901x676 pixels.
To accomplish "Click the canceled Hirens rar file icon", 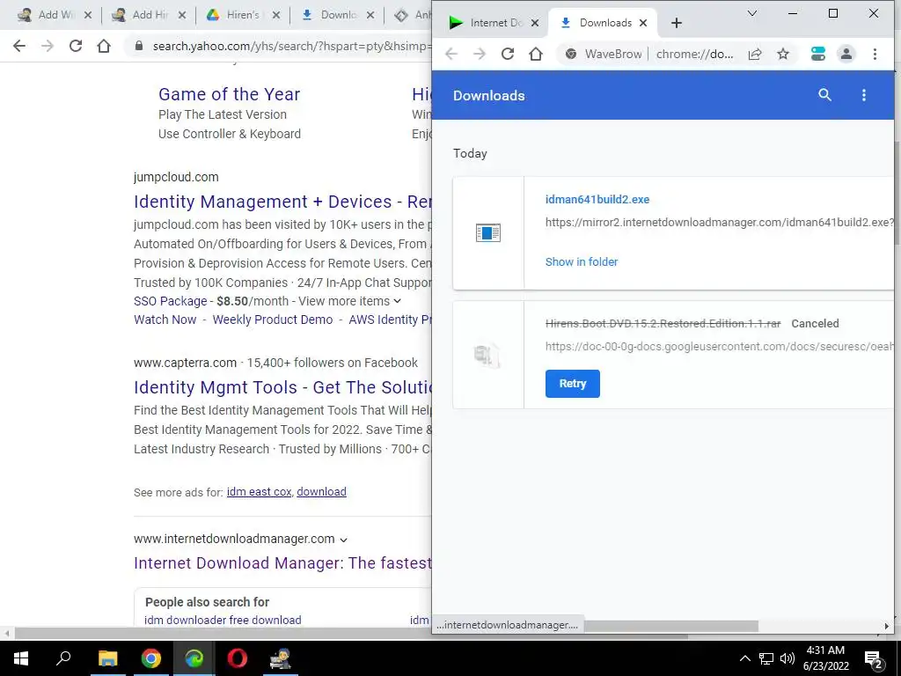I will 487,355.
